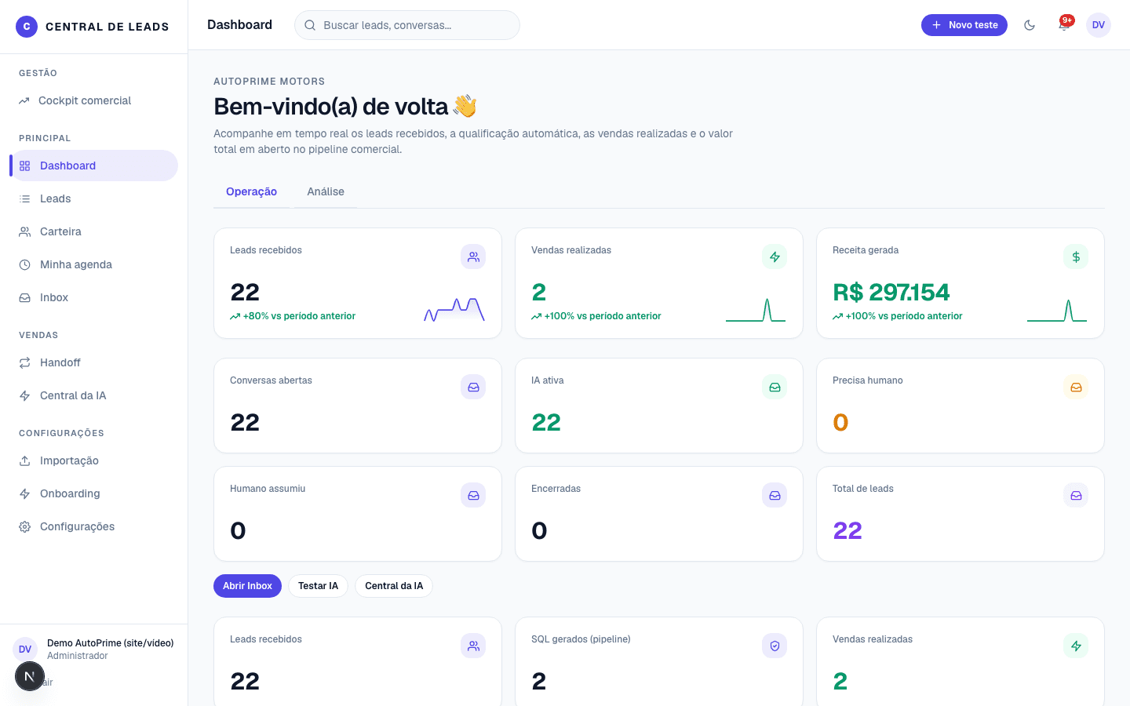Click users icon on bottom Leads recebidos card
Viewport: 1130px width, 706px height.
[473, 646]
